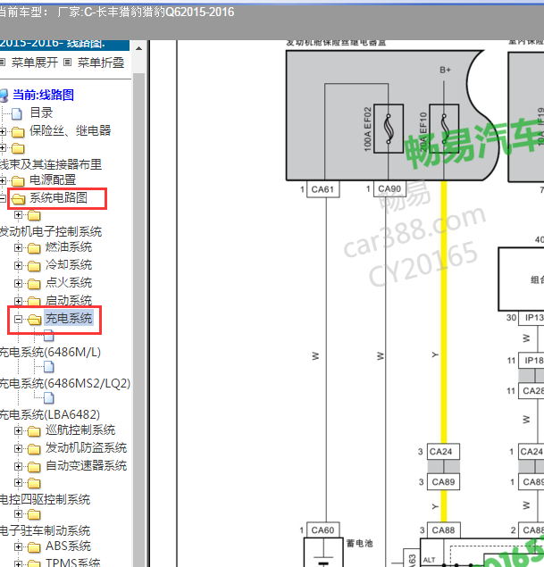Viewport: 544px width, 567px height.
Task: Collapse the 系统电路图 folder
Action: 3,198
